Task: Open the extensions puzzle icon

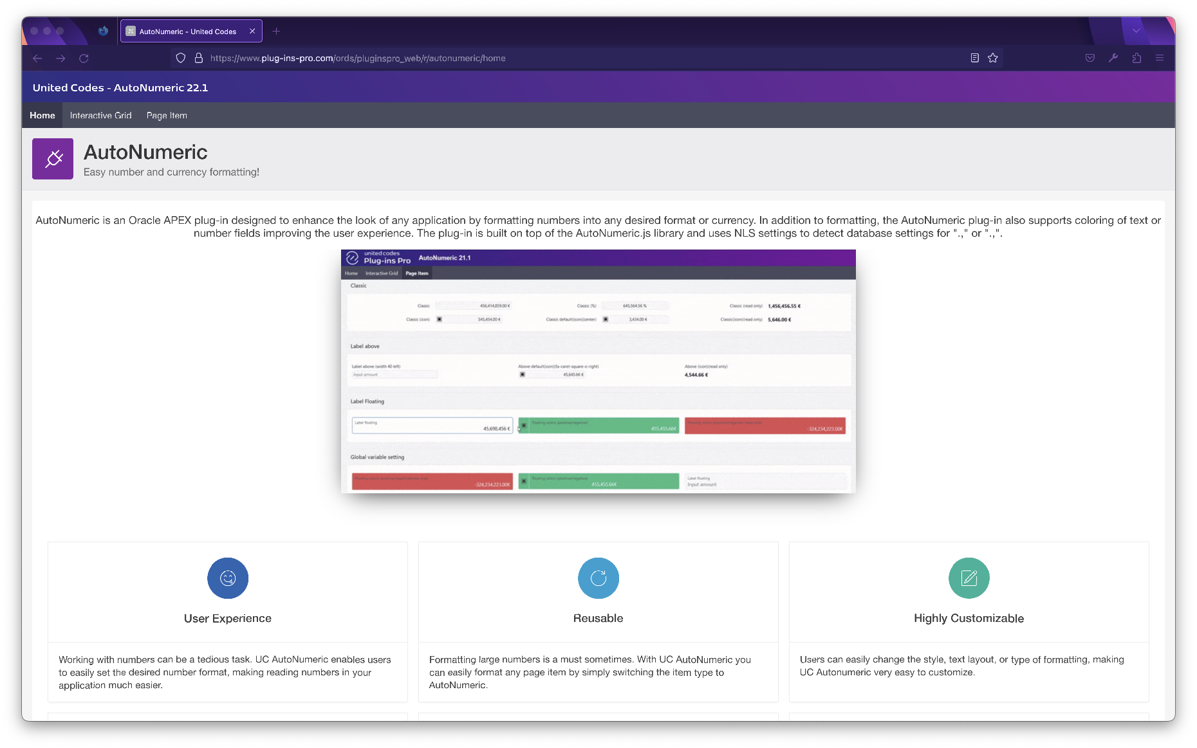Action: point(1137,58)
